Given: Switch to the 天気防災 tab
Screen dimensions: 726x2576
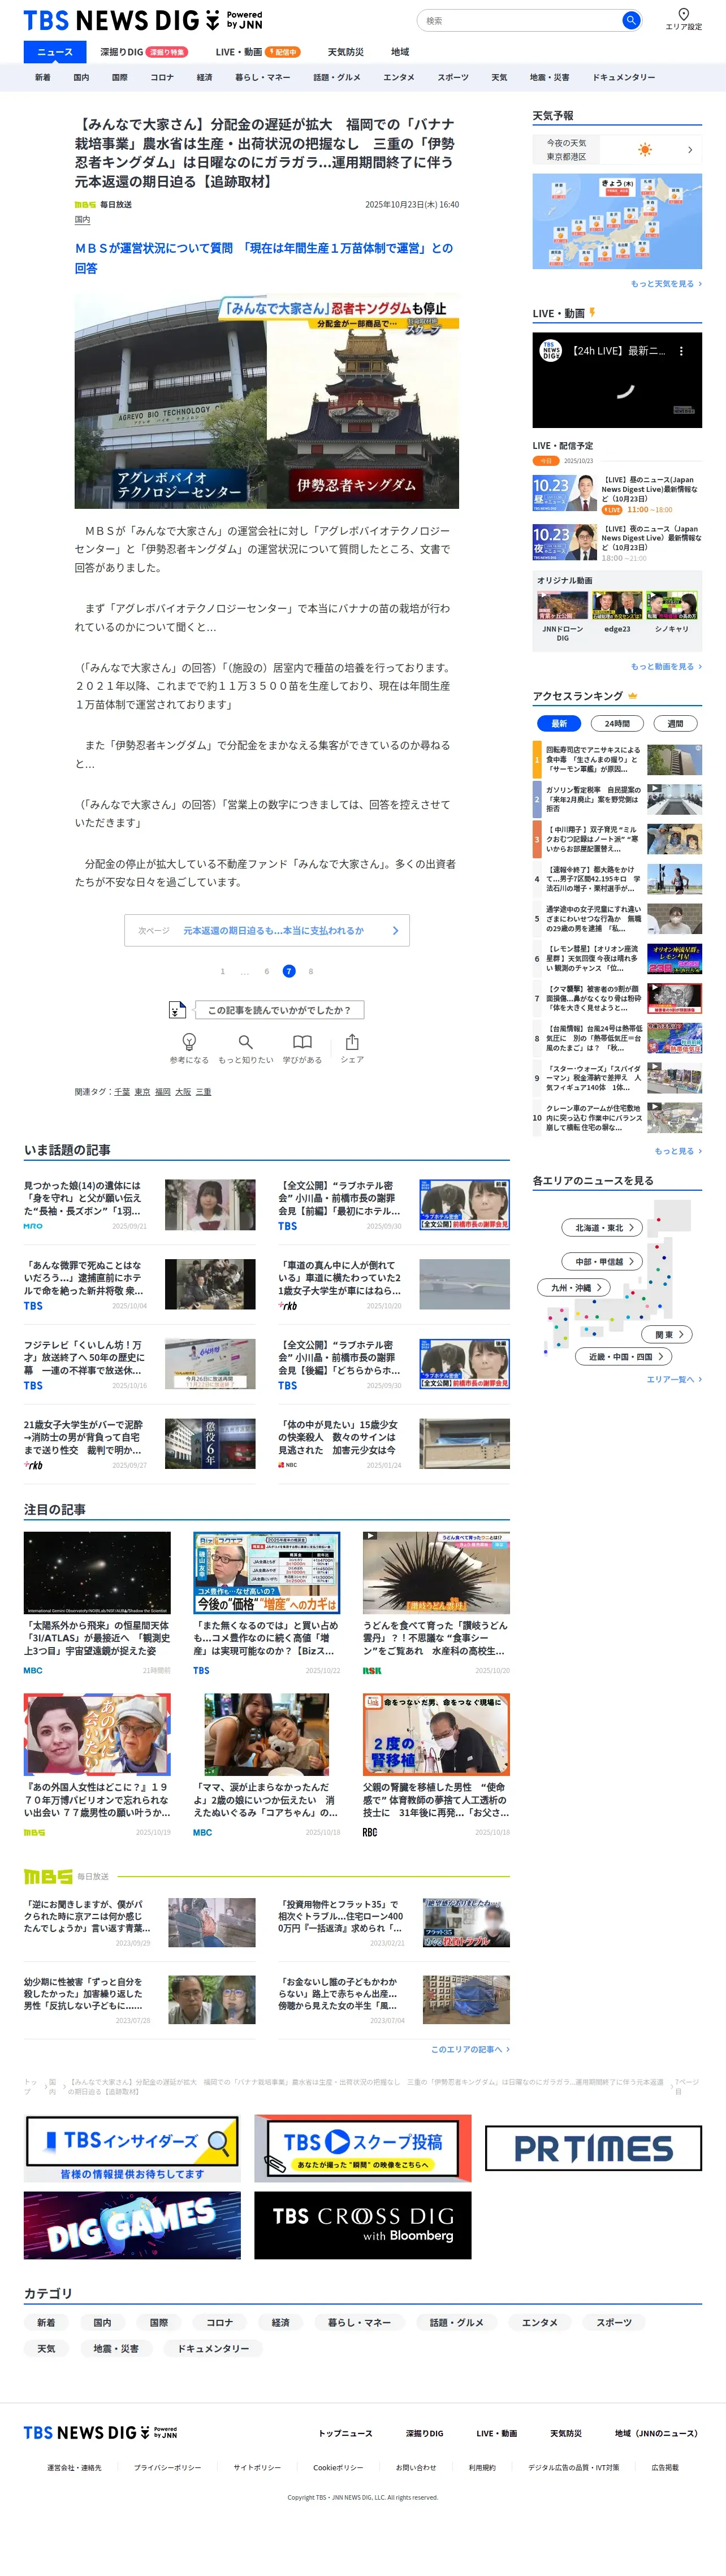Looking at the screenshot, I should [x=345, y=52].
